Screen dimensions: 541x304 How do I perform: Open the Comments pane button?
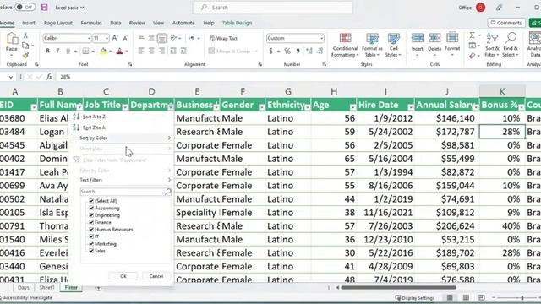[506, 23]
